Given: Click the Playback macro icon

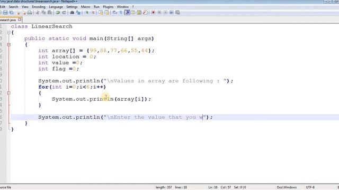Looking at the screenshot, I should coord(165,13).
